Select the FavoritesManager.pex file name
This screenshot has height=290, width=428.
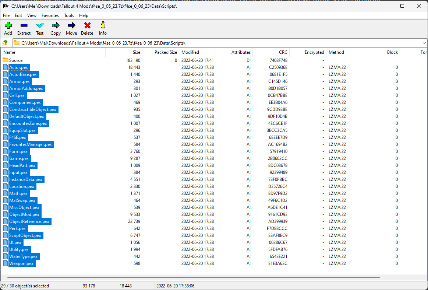tap(31, 144)
